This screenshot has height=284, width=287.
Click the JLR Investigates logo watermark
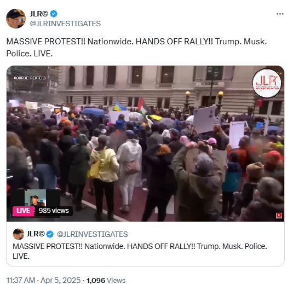(x=267, y=83)
